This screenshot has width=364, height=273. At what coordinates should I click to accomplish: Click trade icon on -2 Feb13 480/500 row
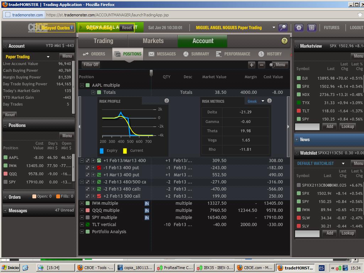pyautogui.click(x=87, y=182)
